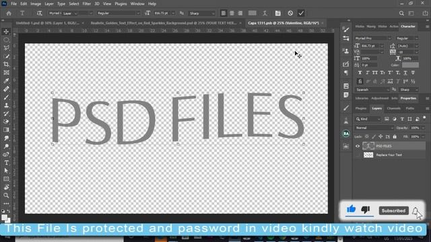Toggle Underline in Character panel

[405, 73]
